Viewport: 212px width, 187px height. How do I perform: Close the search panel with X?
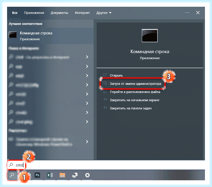point(198,13)
